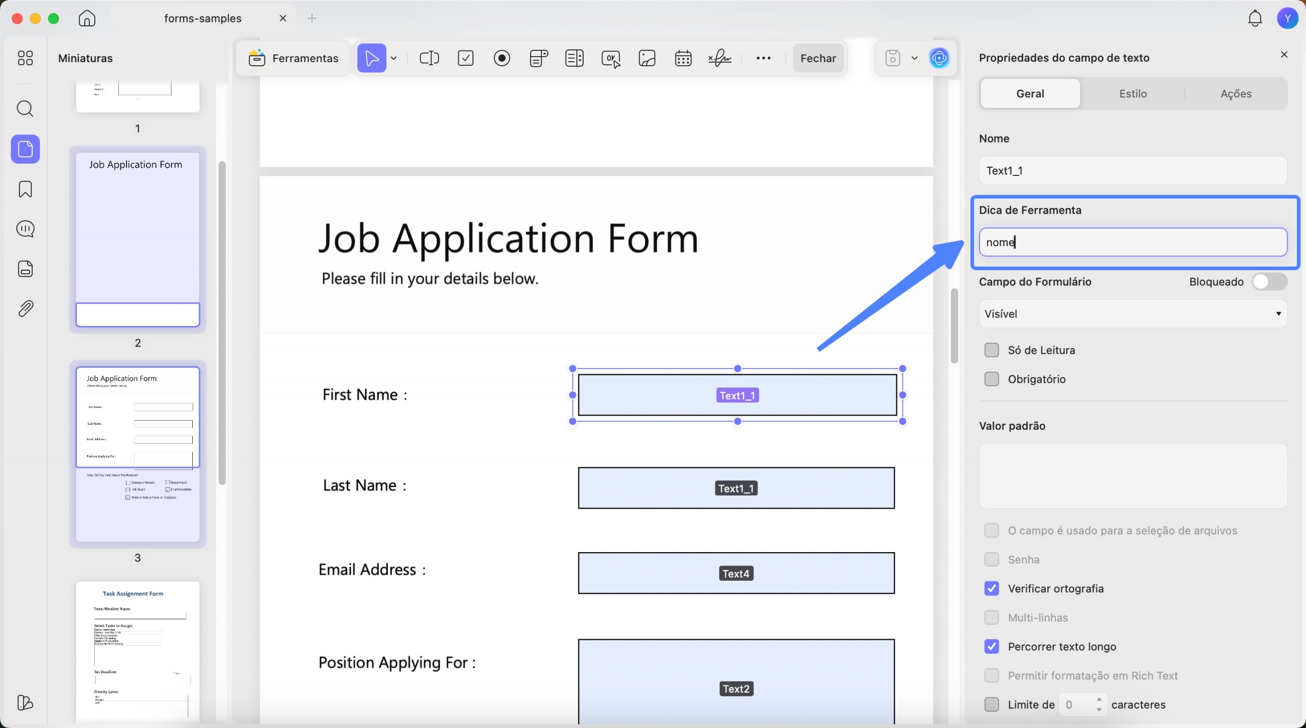Image resolution: width=1306 pixels, height=728 pixels.
Task: Select the radio button field tool
Action: (502, 58)
